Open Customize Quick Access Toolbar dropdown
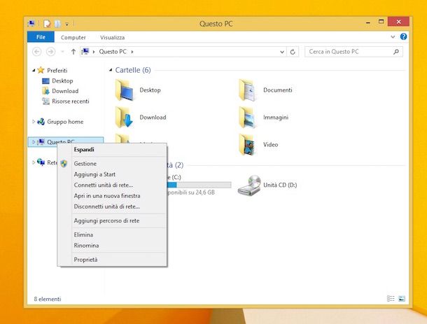 coord(67,24)
